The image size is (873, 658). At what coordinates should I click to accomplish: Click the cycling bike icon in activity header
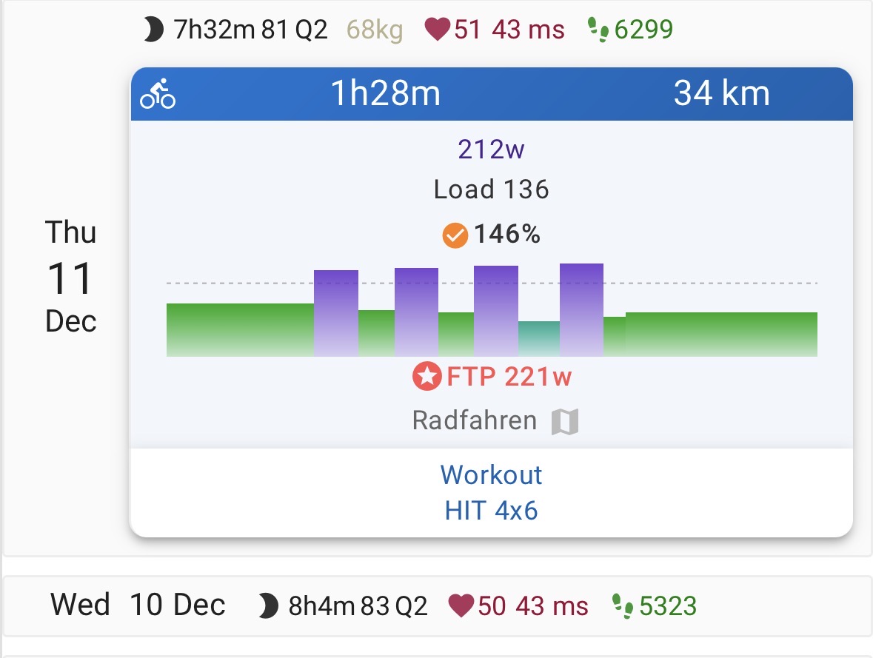pos(158,95)
